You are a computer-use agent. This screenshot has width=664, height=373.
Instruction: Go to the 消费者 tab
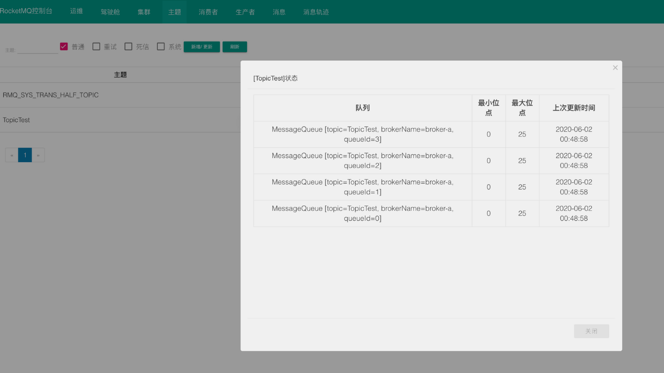click(x=208, y=12)
